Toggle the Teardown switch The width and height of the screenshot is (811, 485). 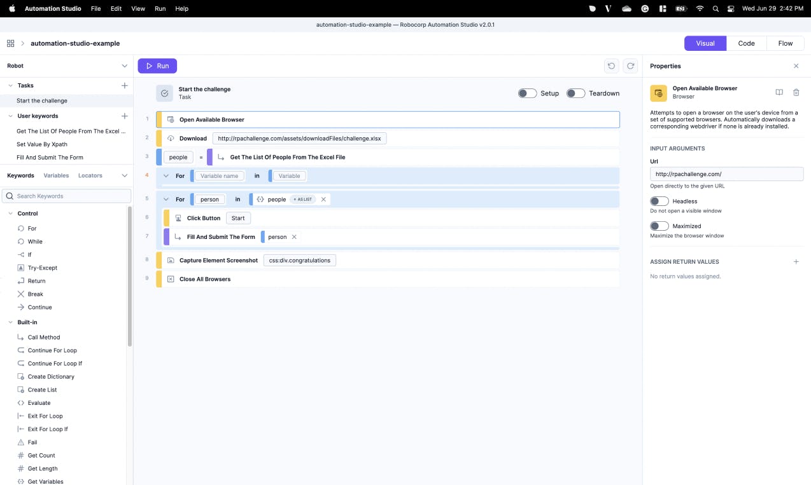click(575, 93)
